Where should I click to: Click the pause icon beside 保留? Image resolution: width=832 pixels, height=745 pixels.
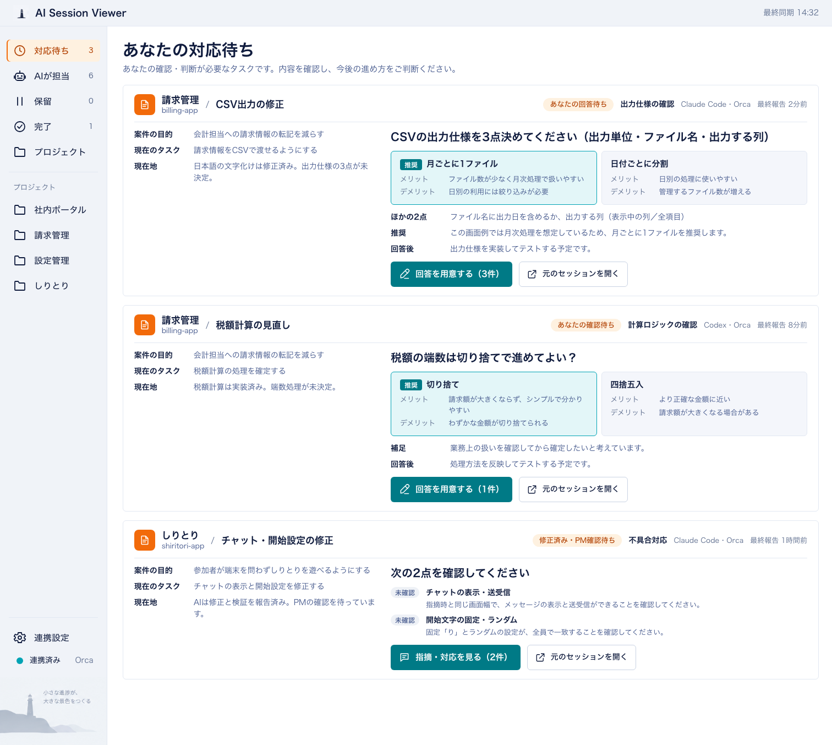[20, 101]
